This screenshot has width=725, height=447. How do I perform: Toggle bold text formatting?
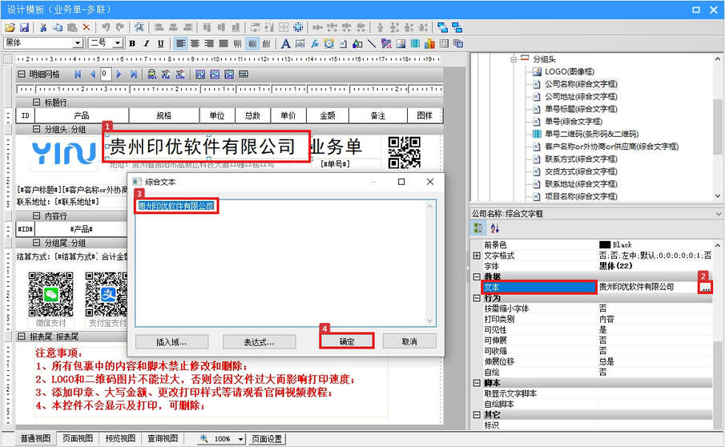tap(132, 43)
